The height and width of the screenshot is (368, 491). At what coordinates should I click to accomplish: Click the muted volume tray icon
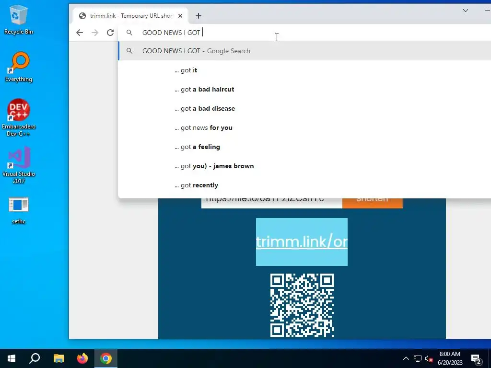coord(429,358)
